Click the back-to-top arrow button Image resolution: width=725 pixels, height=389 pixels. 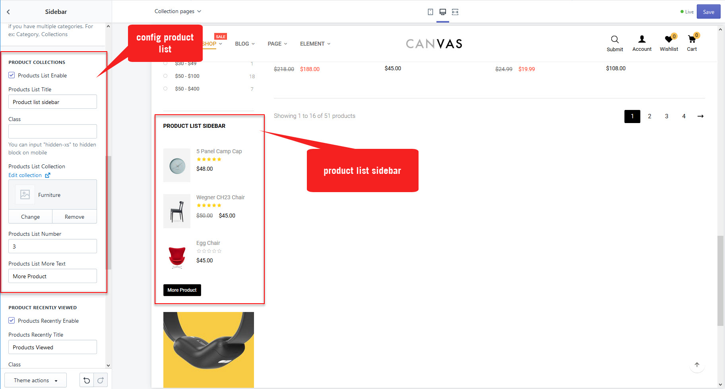pos(697,365)
